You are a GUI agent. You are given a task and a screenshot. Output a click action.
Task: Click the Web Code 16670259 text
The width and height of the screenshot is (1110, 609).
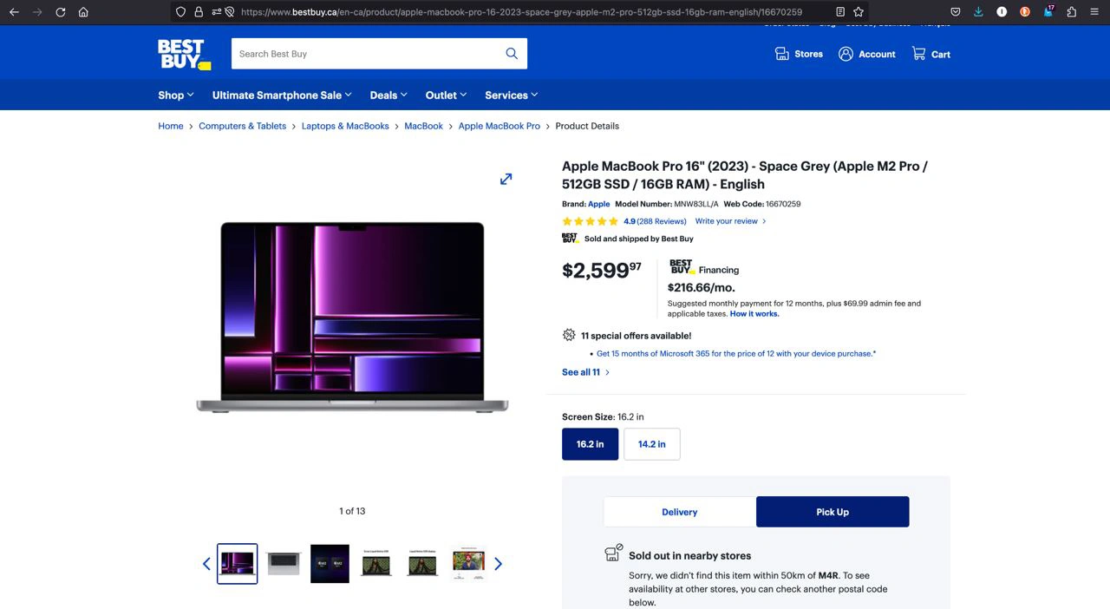coord(762,204)
